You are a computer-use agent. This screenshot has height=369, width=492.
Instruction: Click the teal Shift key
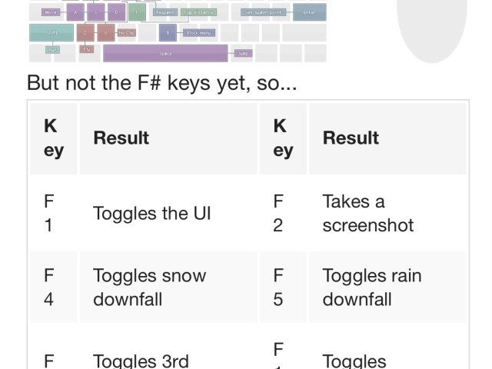(52, 33)
